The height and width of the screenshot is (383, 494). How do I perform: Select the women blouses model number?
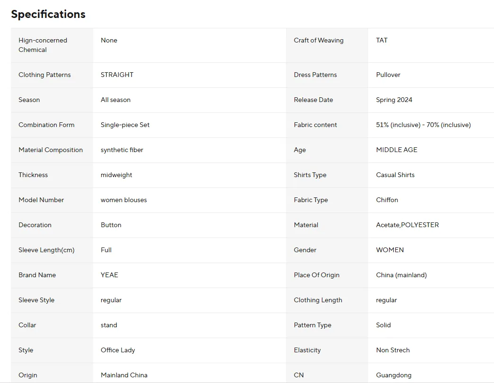tap(123, 200)
